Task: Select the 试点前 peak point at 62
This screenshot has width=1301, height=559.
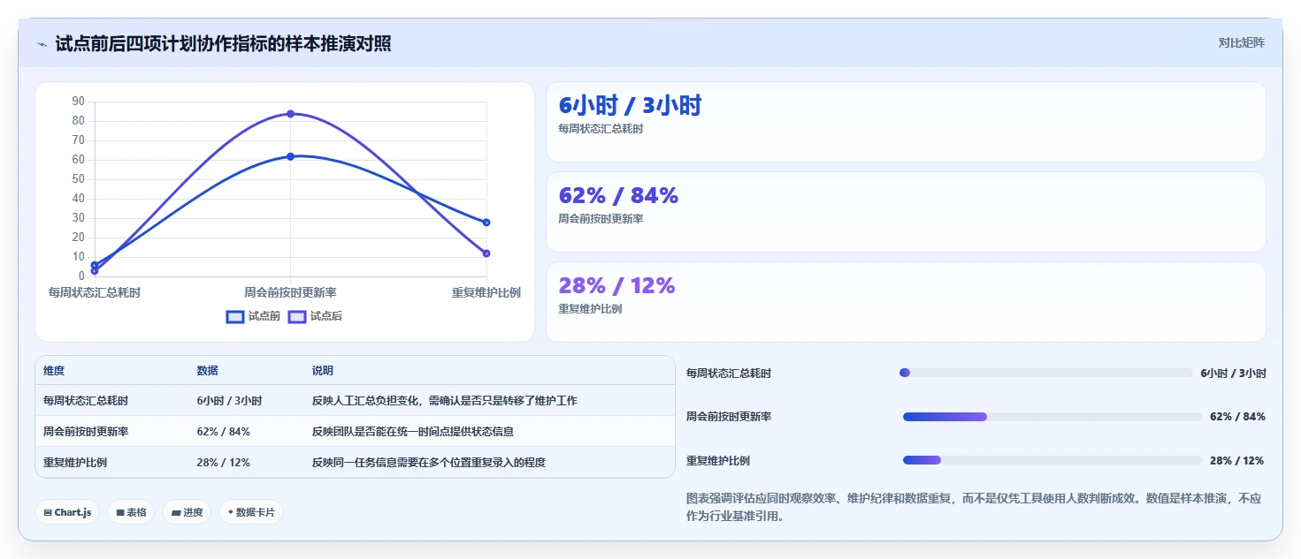Action: tap(290, 156)
